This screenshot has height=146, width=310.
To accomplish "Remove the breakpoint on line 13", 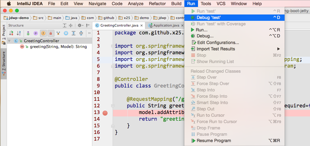I will tap(105, 113).
